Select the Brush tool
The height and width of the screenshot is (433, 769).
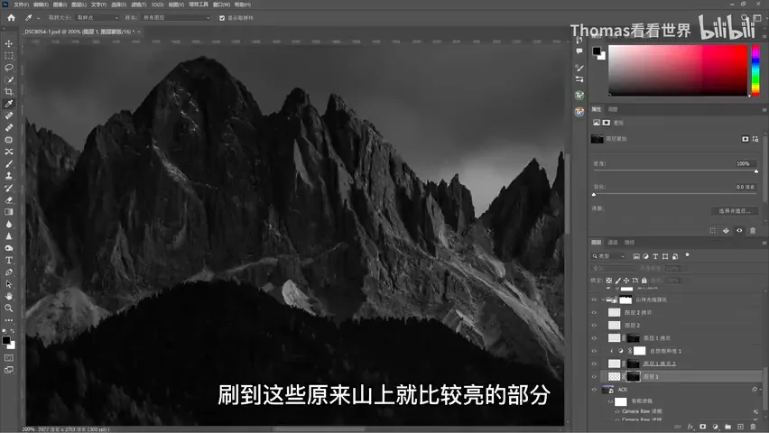[9, 164]
